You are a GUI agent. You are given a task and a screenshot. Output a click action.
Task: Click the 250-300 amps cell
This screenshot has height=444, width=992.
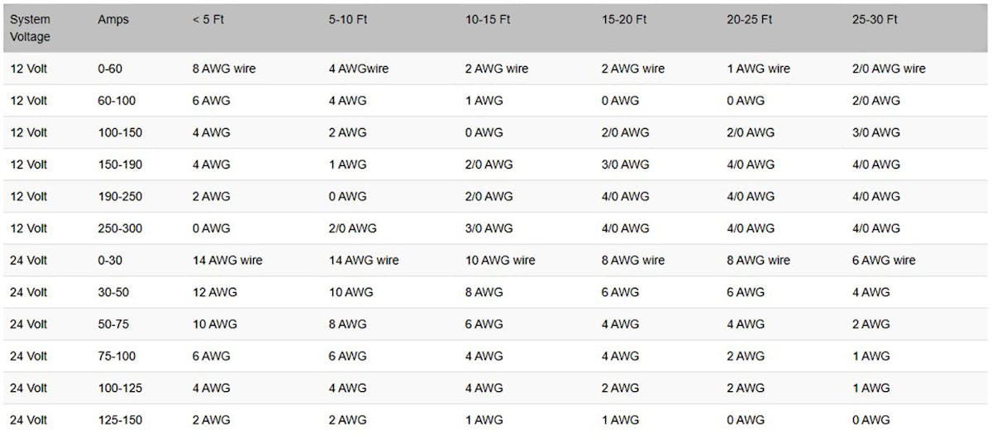pyautogui.click(x=120, y=228)
